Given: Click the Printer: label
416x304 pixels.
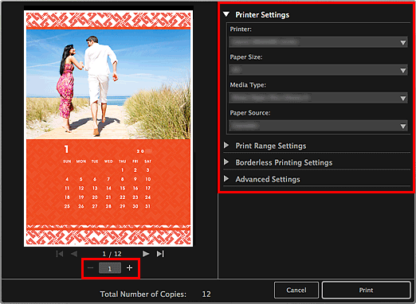Looking at the screenshot, I should 241,29.
